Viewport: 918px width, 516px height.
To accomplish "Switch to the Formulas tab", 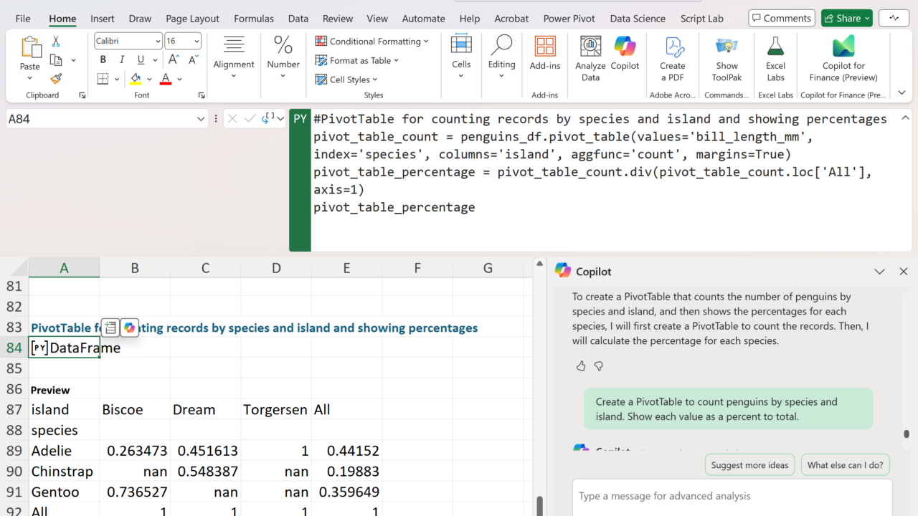I will pos(254,19).
